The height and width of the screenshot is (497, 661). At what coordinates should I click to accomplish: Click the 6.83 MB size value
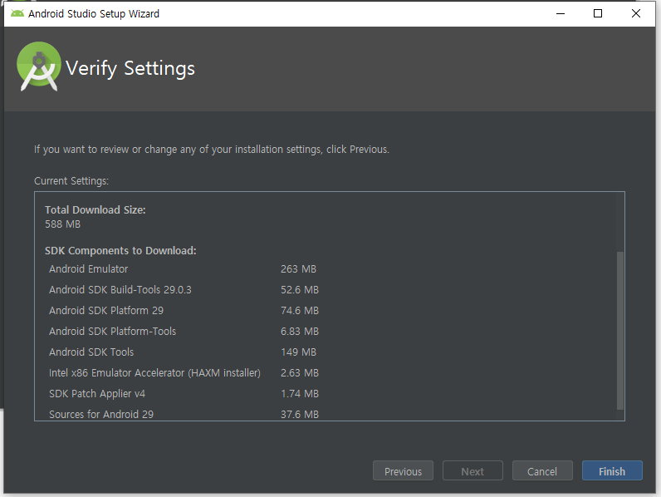coord(300,331)
